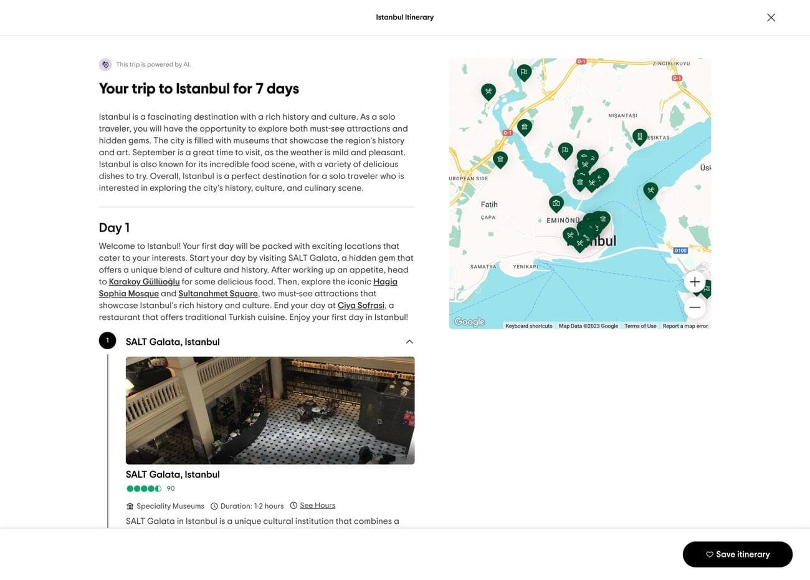Click the clock icon next to Duration 1-2 hours
The height and width of the screenshot is (580, 810).
pos(214,505)
